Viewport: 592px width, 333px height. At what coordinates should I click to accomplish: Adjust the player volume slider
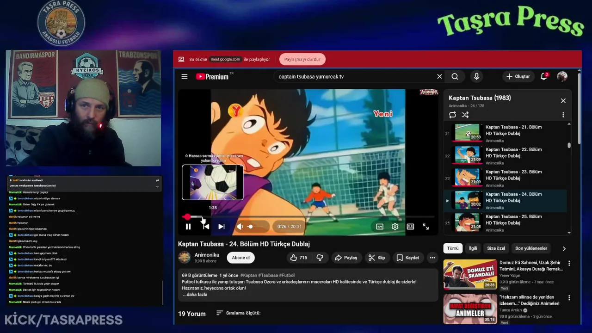pos(258,227)
